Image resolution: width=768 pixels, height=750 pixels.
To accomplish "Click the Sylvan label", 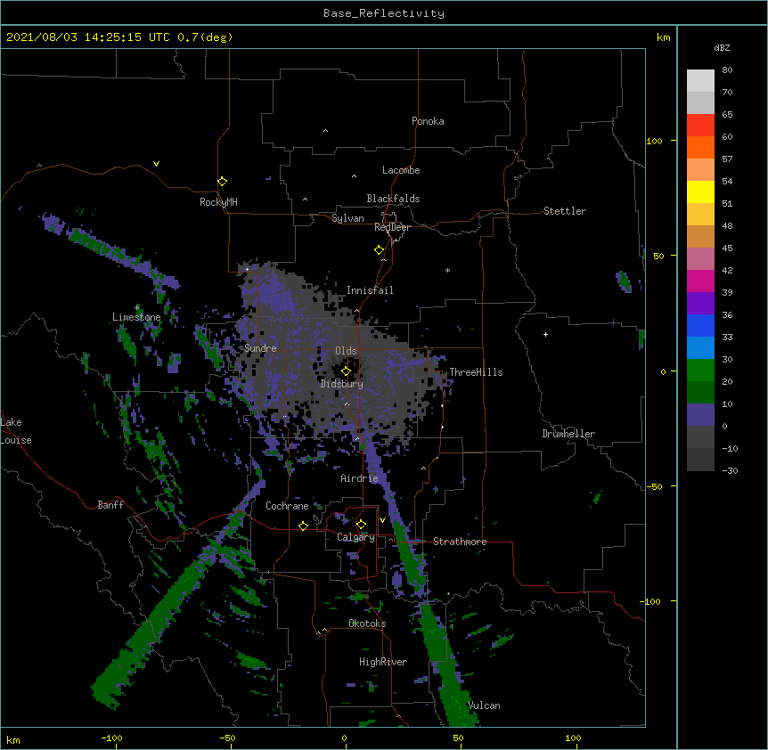I will coord(347,218).
